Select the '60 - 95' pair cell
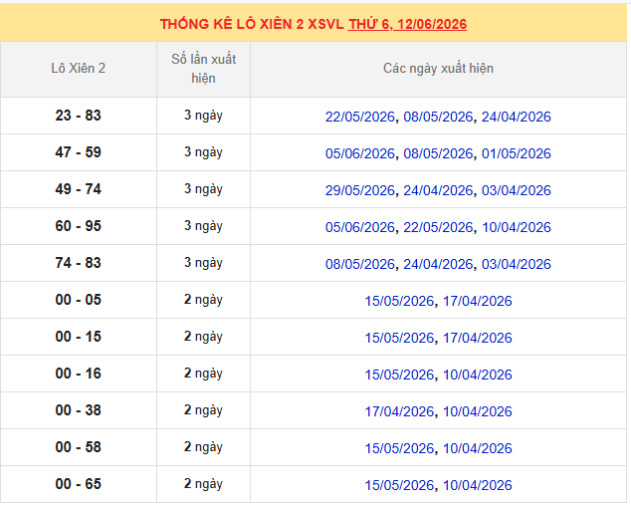The width and height of the screenshot is (631, 507). [78, 226]
